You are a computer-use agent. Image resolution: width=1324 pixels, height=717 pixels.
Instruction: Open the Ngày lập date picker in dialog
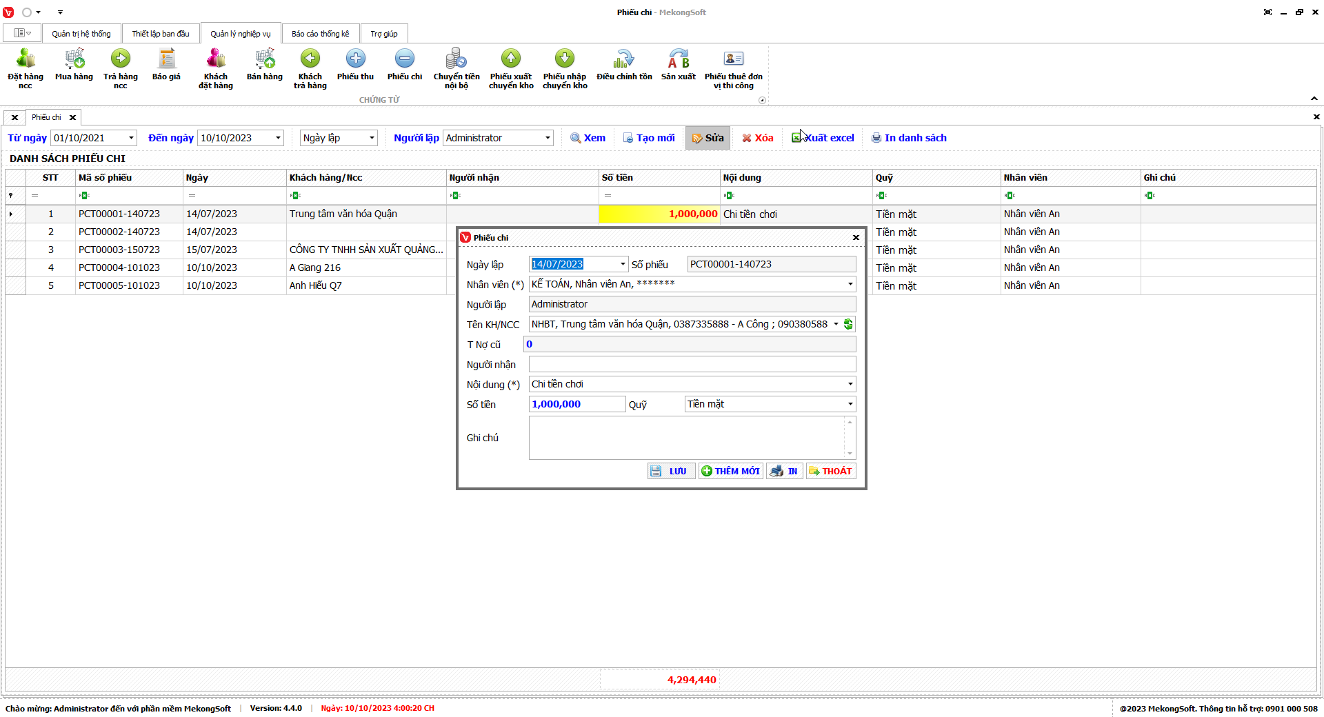pyautogui.click(x=622, y=264)
